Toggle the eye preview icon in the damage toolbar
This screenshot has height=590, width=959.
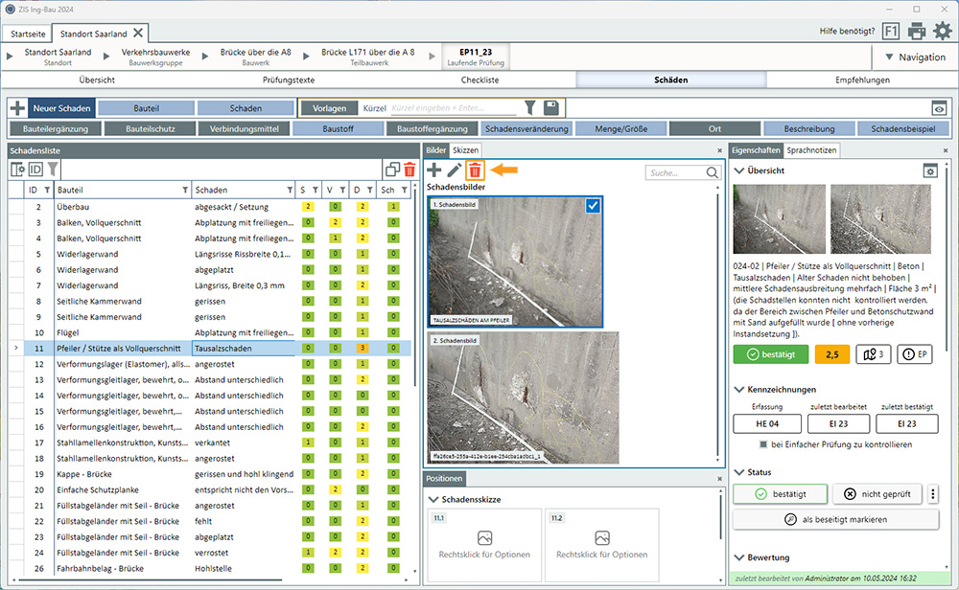pos(939,108)
